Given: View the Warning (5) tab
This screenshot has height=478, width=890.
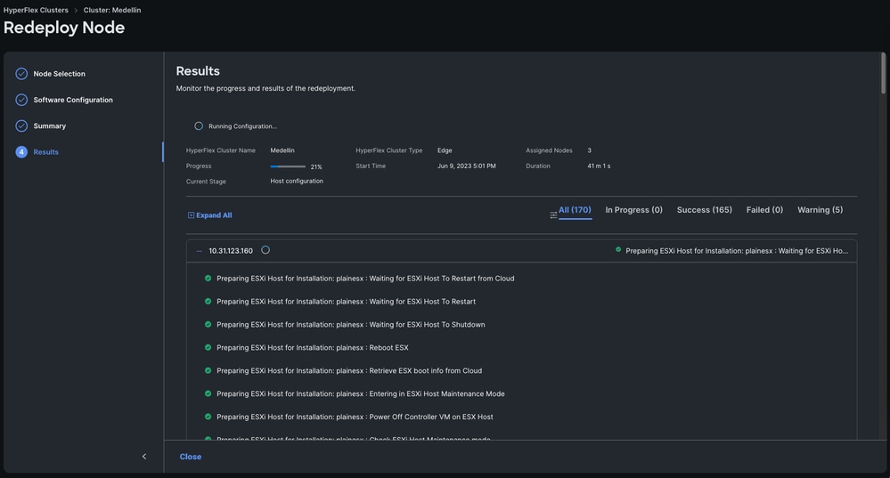Looking at the screenshot, I should [x=821, y=210].
